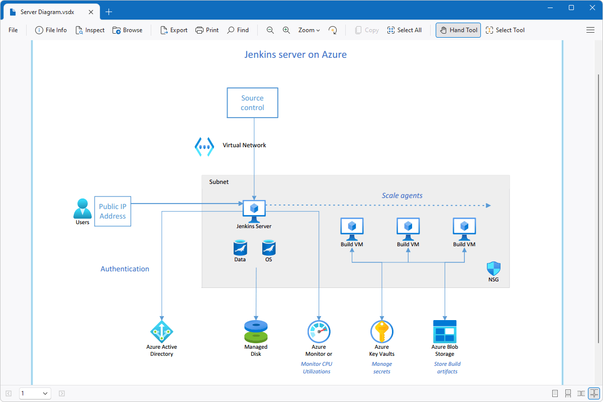Close the Server Diagram.vsdx tab

(91, 12)
